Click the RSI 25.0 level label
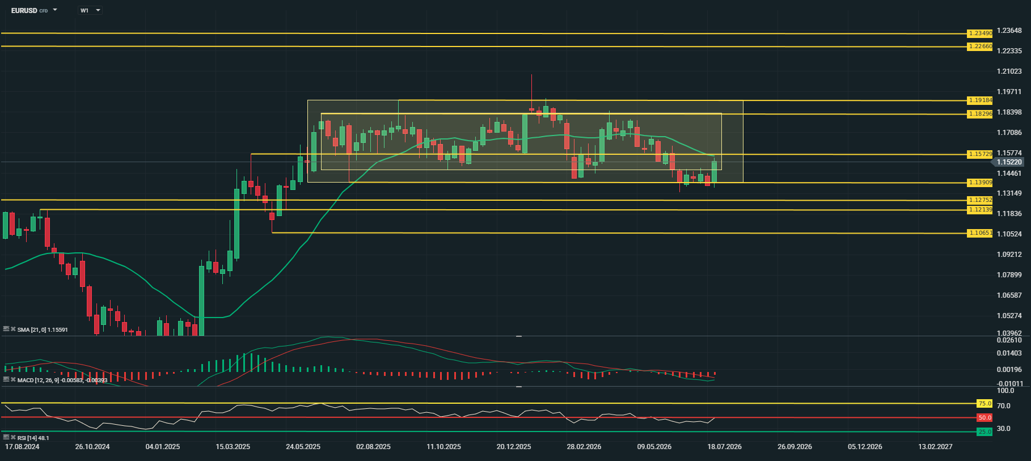This screenshot has width=1031, height=461. (984, 432)
